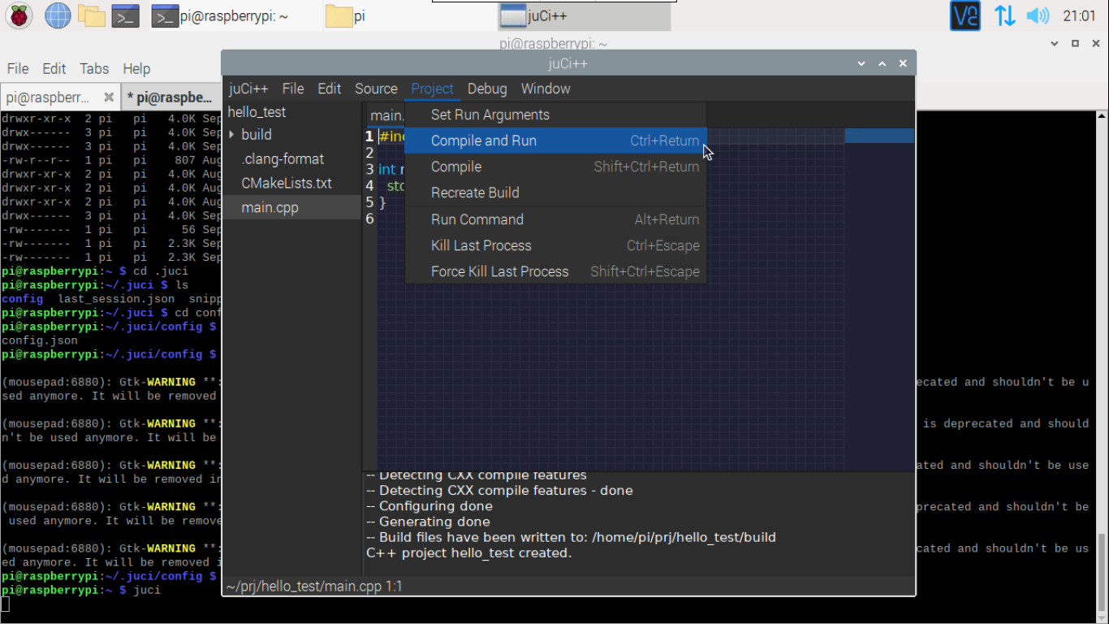Viewport: 1109px width, 624px height.
Task: Open the volume speaker icon
Action: tap(1038, 15)
